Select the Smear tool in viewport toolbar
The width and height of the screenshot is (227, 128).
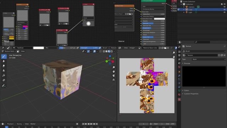4,66
